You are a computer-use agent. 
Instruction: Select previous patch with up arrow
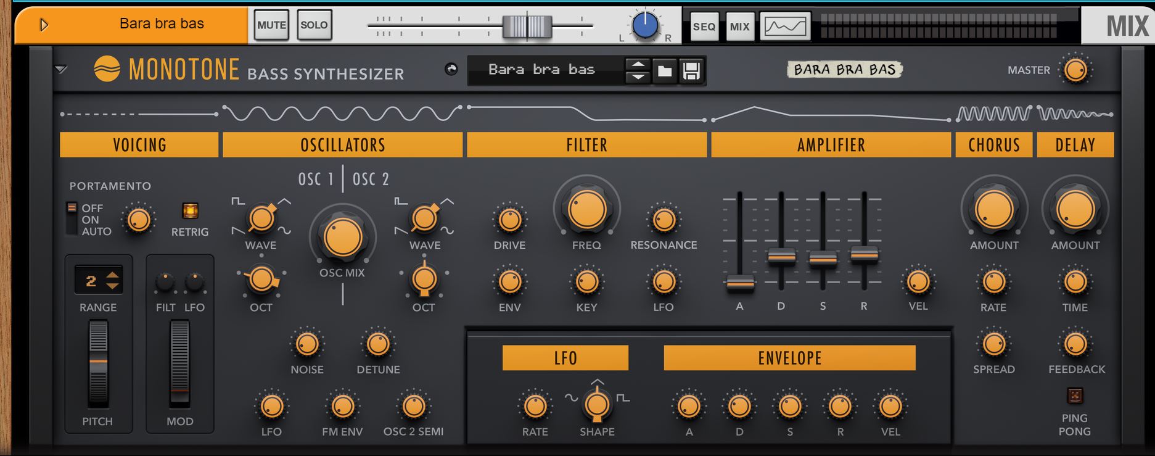click(x=638, y=64)
